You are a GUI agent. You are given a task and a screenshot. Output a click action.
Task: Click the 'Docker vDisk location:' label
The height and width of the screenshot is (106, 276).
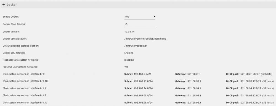point(15,39)
